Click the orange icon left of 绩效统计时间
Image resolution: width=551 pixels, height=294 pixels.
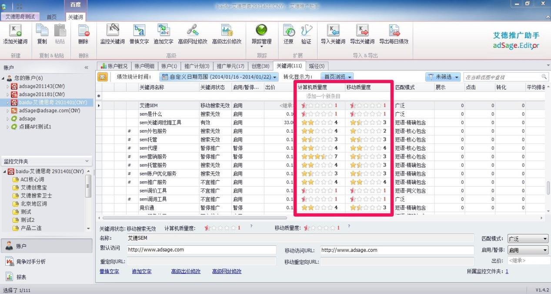point(102,77)
